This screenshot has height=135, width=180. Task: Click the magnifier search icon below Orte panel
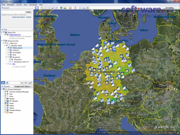pyautogui.click(x=3, y=83)
